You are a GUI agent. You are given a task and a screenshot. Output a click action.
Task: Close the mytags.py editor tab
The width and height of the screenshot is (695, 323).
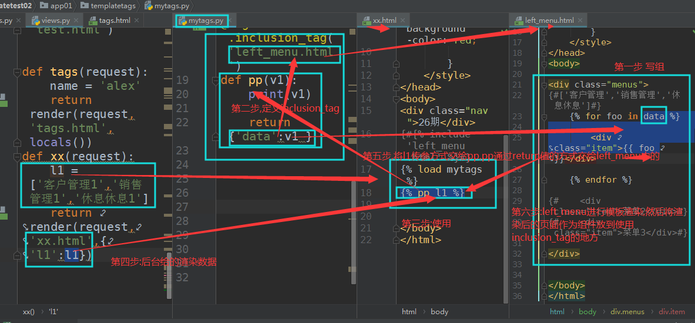(x=231, y=21)
